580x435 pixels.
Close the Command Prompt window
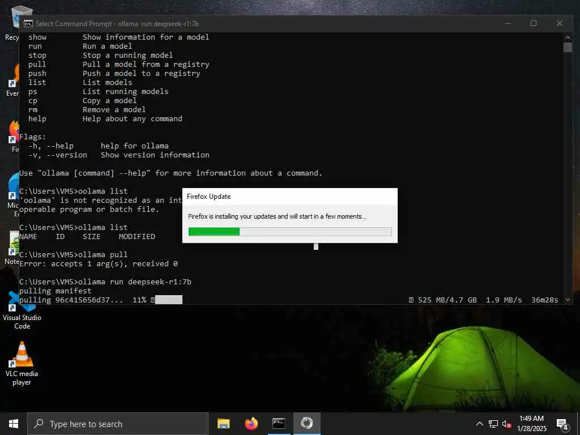559,23
